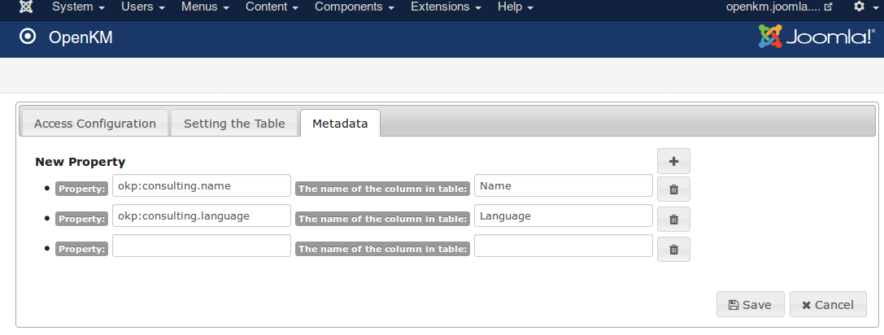Click the okp:consulting.language property field

pyautogui.click(x=201, y=215)
